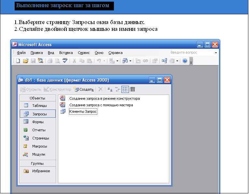Click the Properties toolbar icon
Viewport: 249px width, 194px height.
[155, 61]
